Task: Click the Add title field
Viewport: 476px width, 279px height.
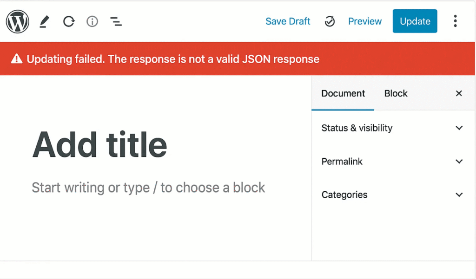Action: (x=99, y=145)
